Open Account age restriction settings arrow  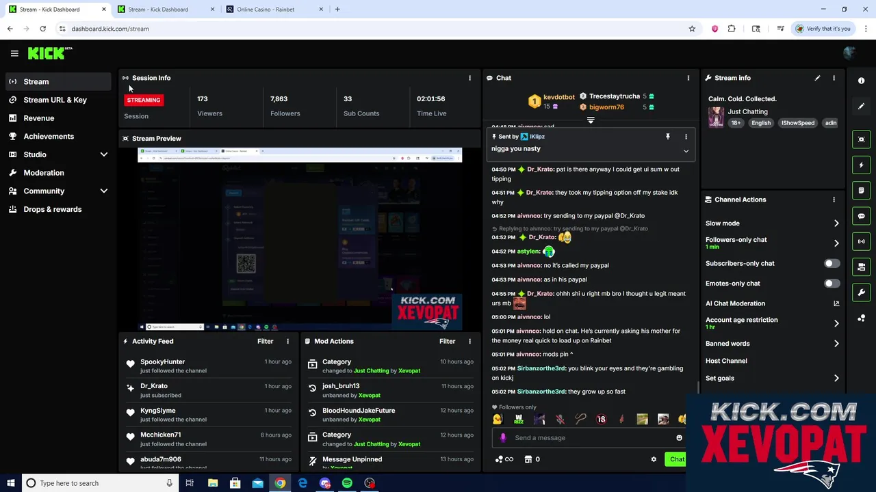click(836, 323)
